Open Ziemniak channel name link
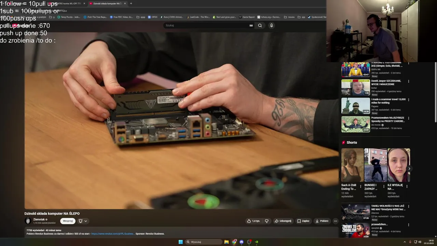437x246 pixels. (x=39, y=219)
